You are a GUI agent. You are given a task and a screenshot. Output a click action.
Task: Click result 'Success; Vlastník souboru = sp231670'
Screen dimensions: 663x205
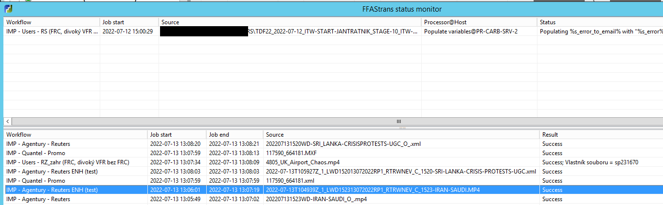[x=590, y=162]
